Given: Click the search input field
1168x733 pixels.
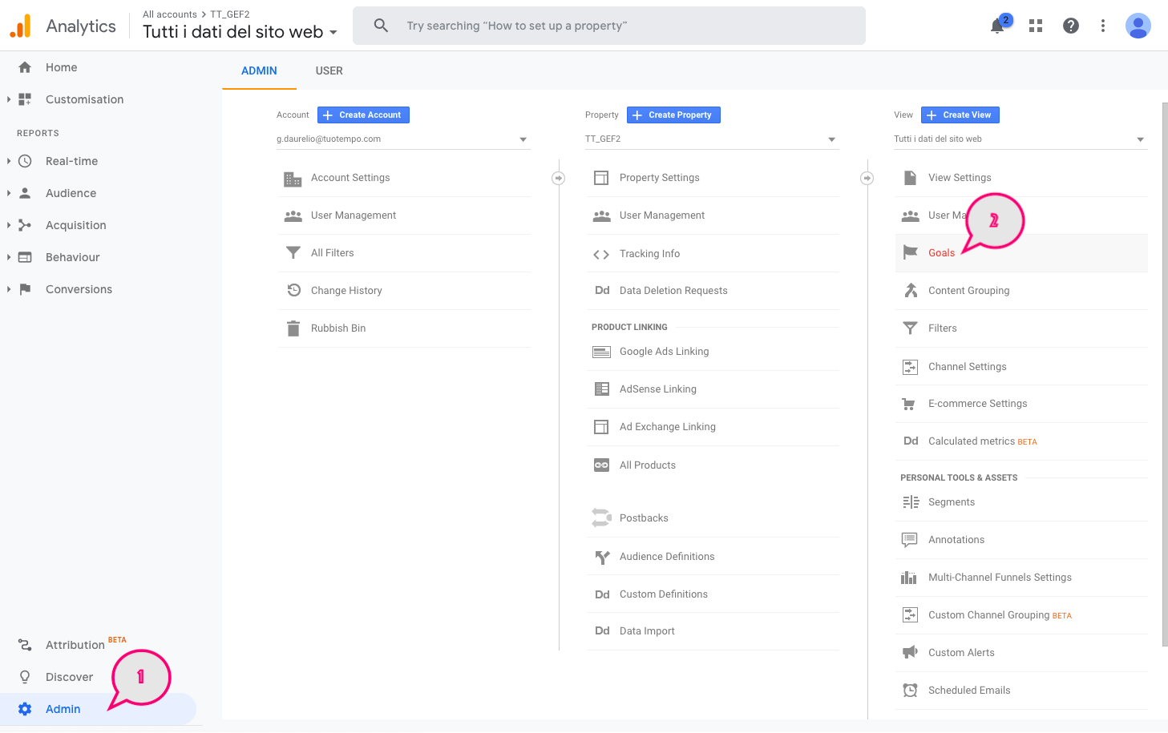Looking at the screenshot, I should click(609, 26).
